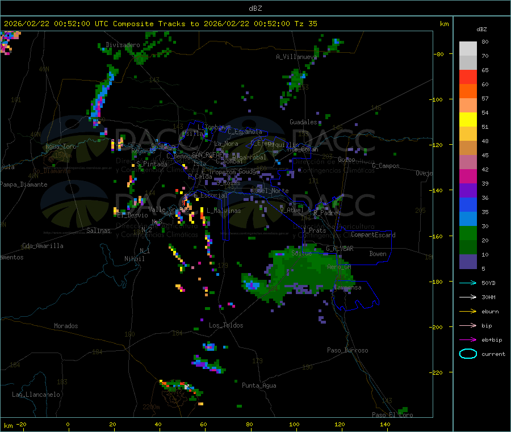Image resolution: width=511 pixels, height=432 pixels.
Task: Click the 'Agua_Toro' place label
Action: tap(61, 146)
